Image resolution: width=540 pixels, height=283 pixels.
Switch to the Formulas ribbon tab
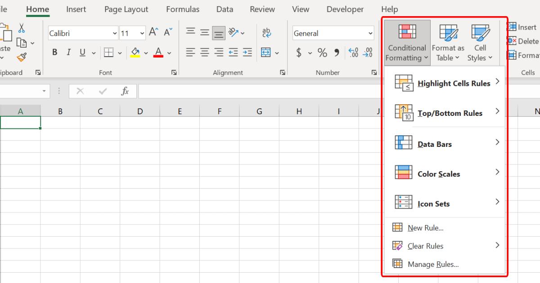click(183, 9)
